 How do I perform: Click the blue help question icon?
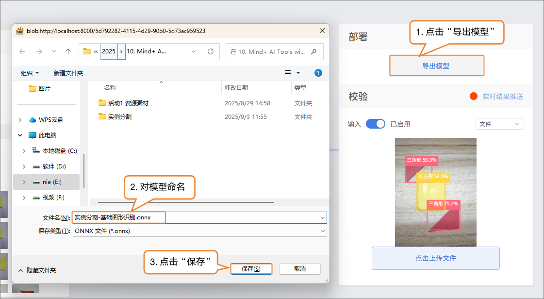tap(318, 73)
